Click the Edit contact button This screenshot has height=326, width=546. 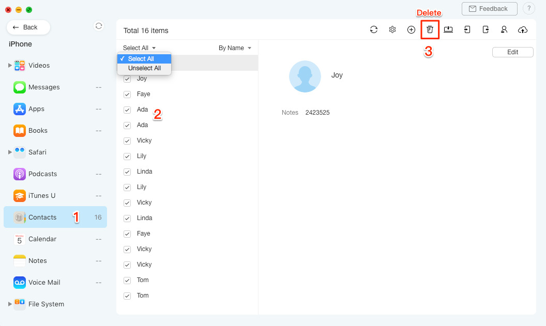pos(512,52)
